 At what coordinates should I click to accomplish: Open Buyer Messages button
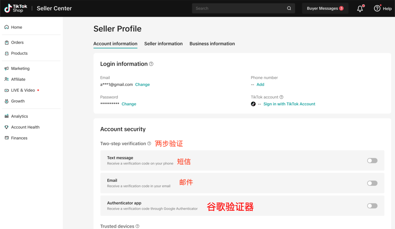tap(325, 8)
